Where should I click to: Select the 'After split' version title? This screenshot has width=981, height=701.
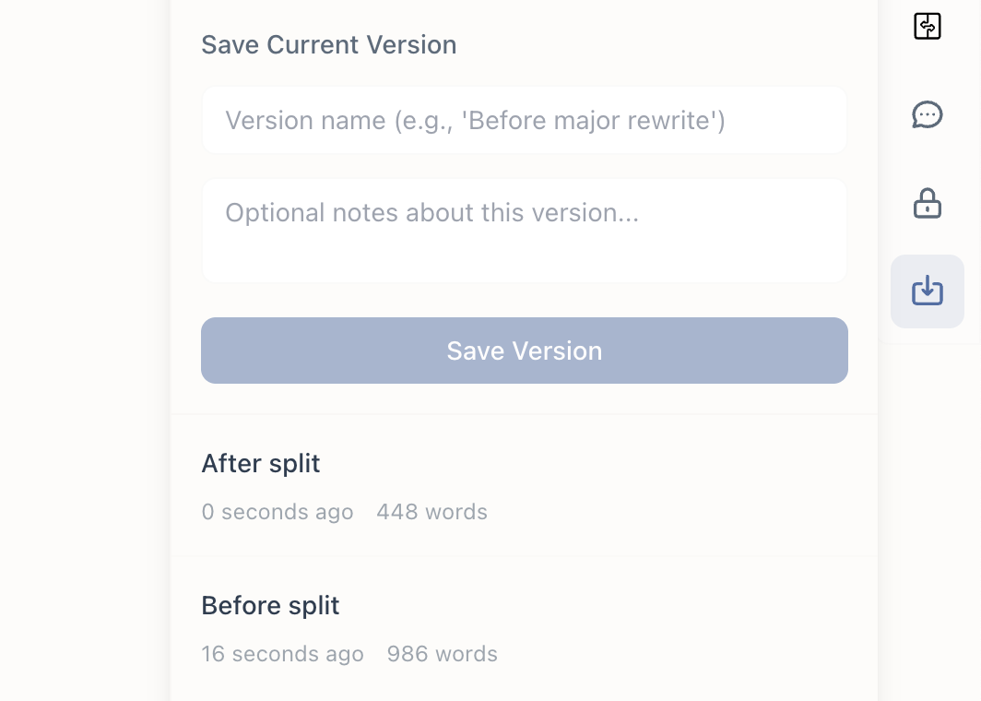tap(260, 463)
